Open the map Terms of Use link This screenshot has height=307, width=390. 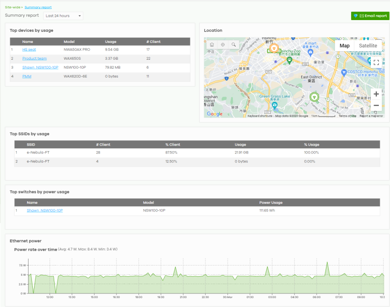[347, 116]
